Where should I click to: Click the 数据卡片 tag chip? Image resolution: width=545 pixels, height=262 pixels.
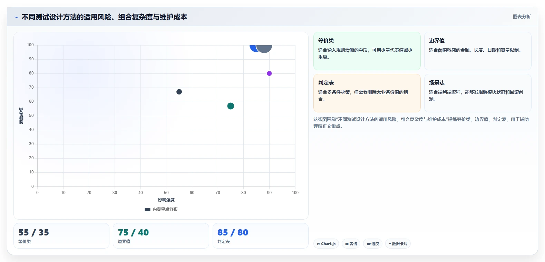tap(398, 244)
